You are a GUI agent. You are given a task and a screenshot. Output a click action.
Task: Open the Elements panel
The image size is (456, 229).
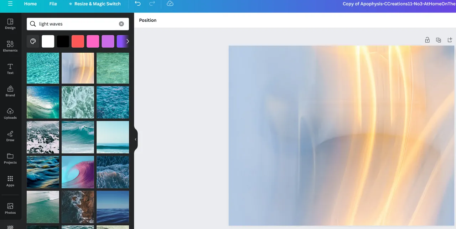[x=10, y=46]
